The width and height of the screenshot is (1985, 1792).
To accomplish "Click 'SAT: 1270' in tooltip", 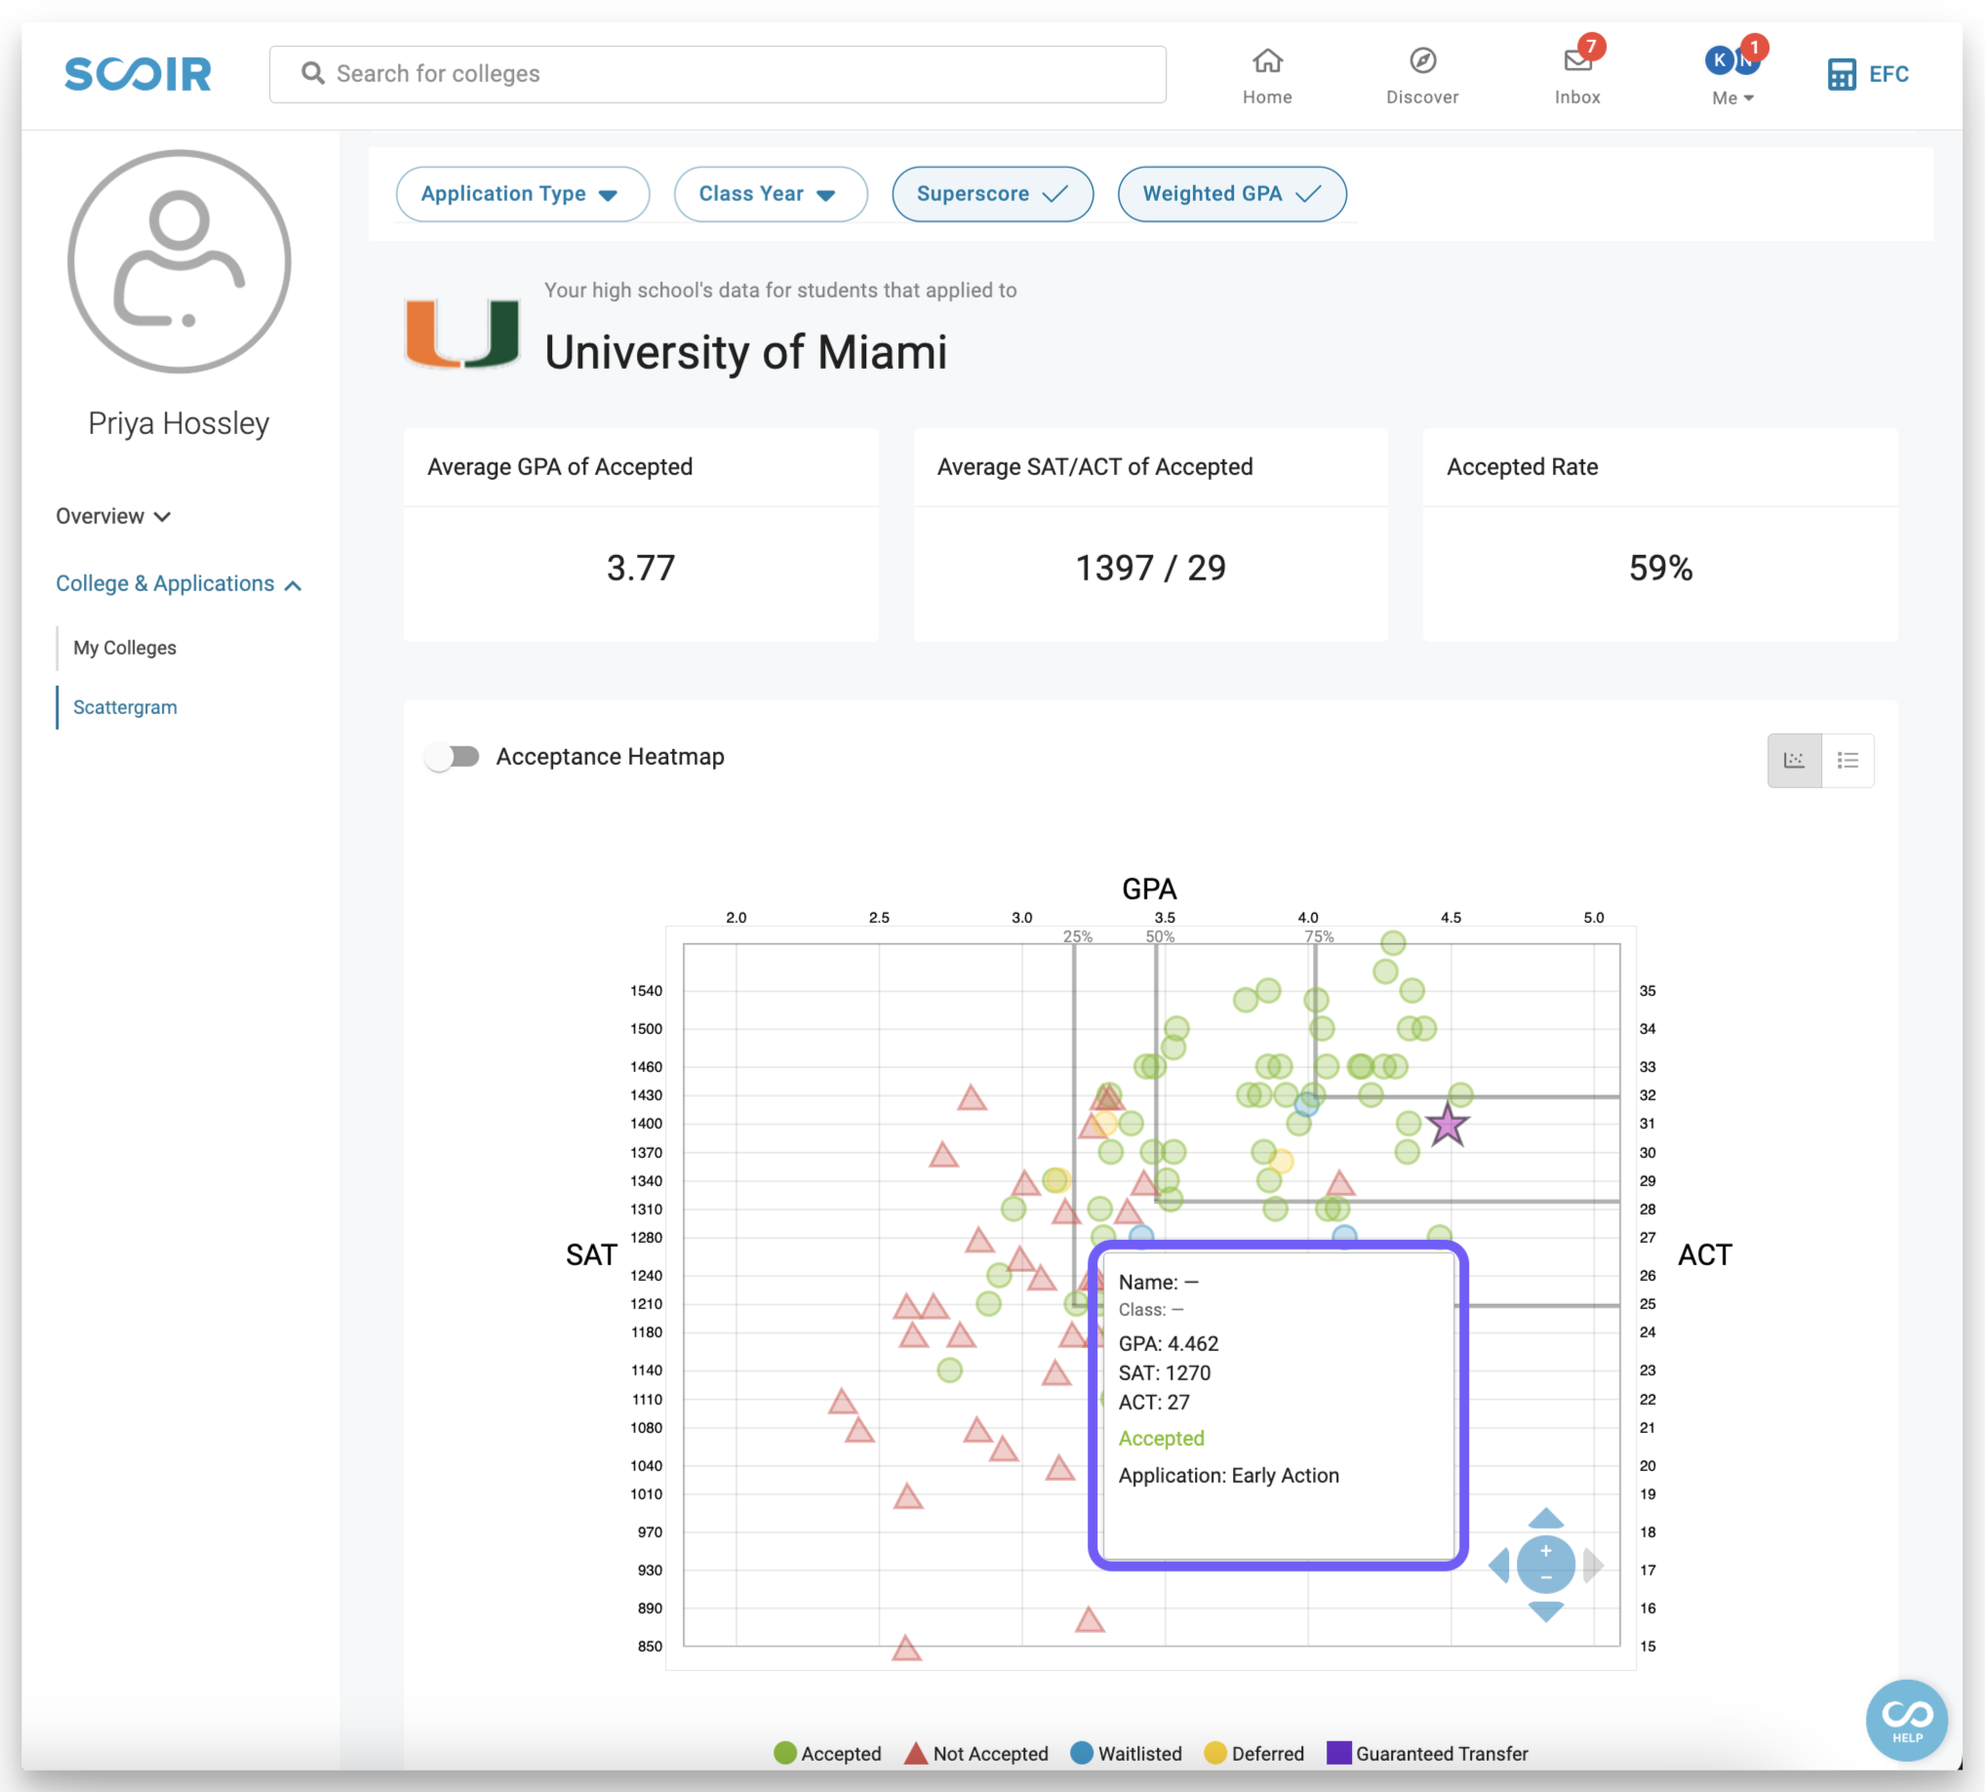I will coord(1165,1373).
